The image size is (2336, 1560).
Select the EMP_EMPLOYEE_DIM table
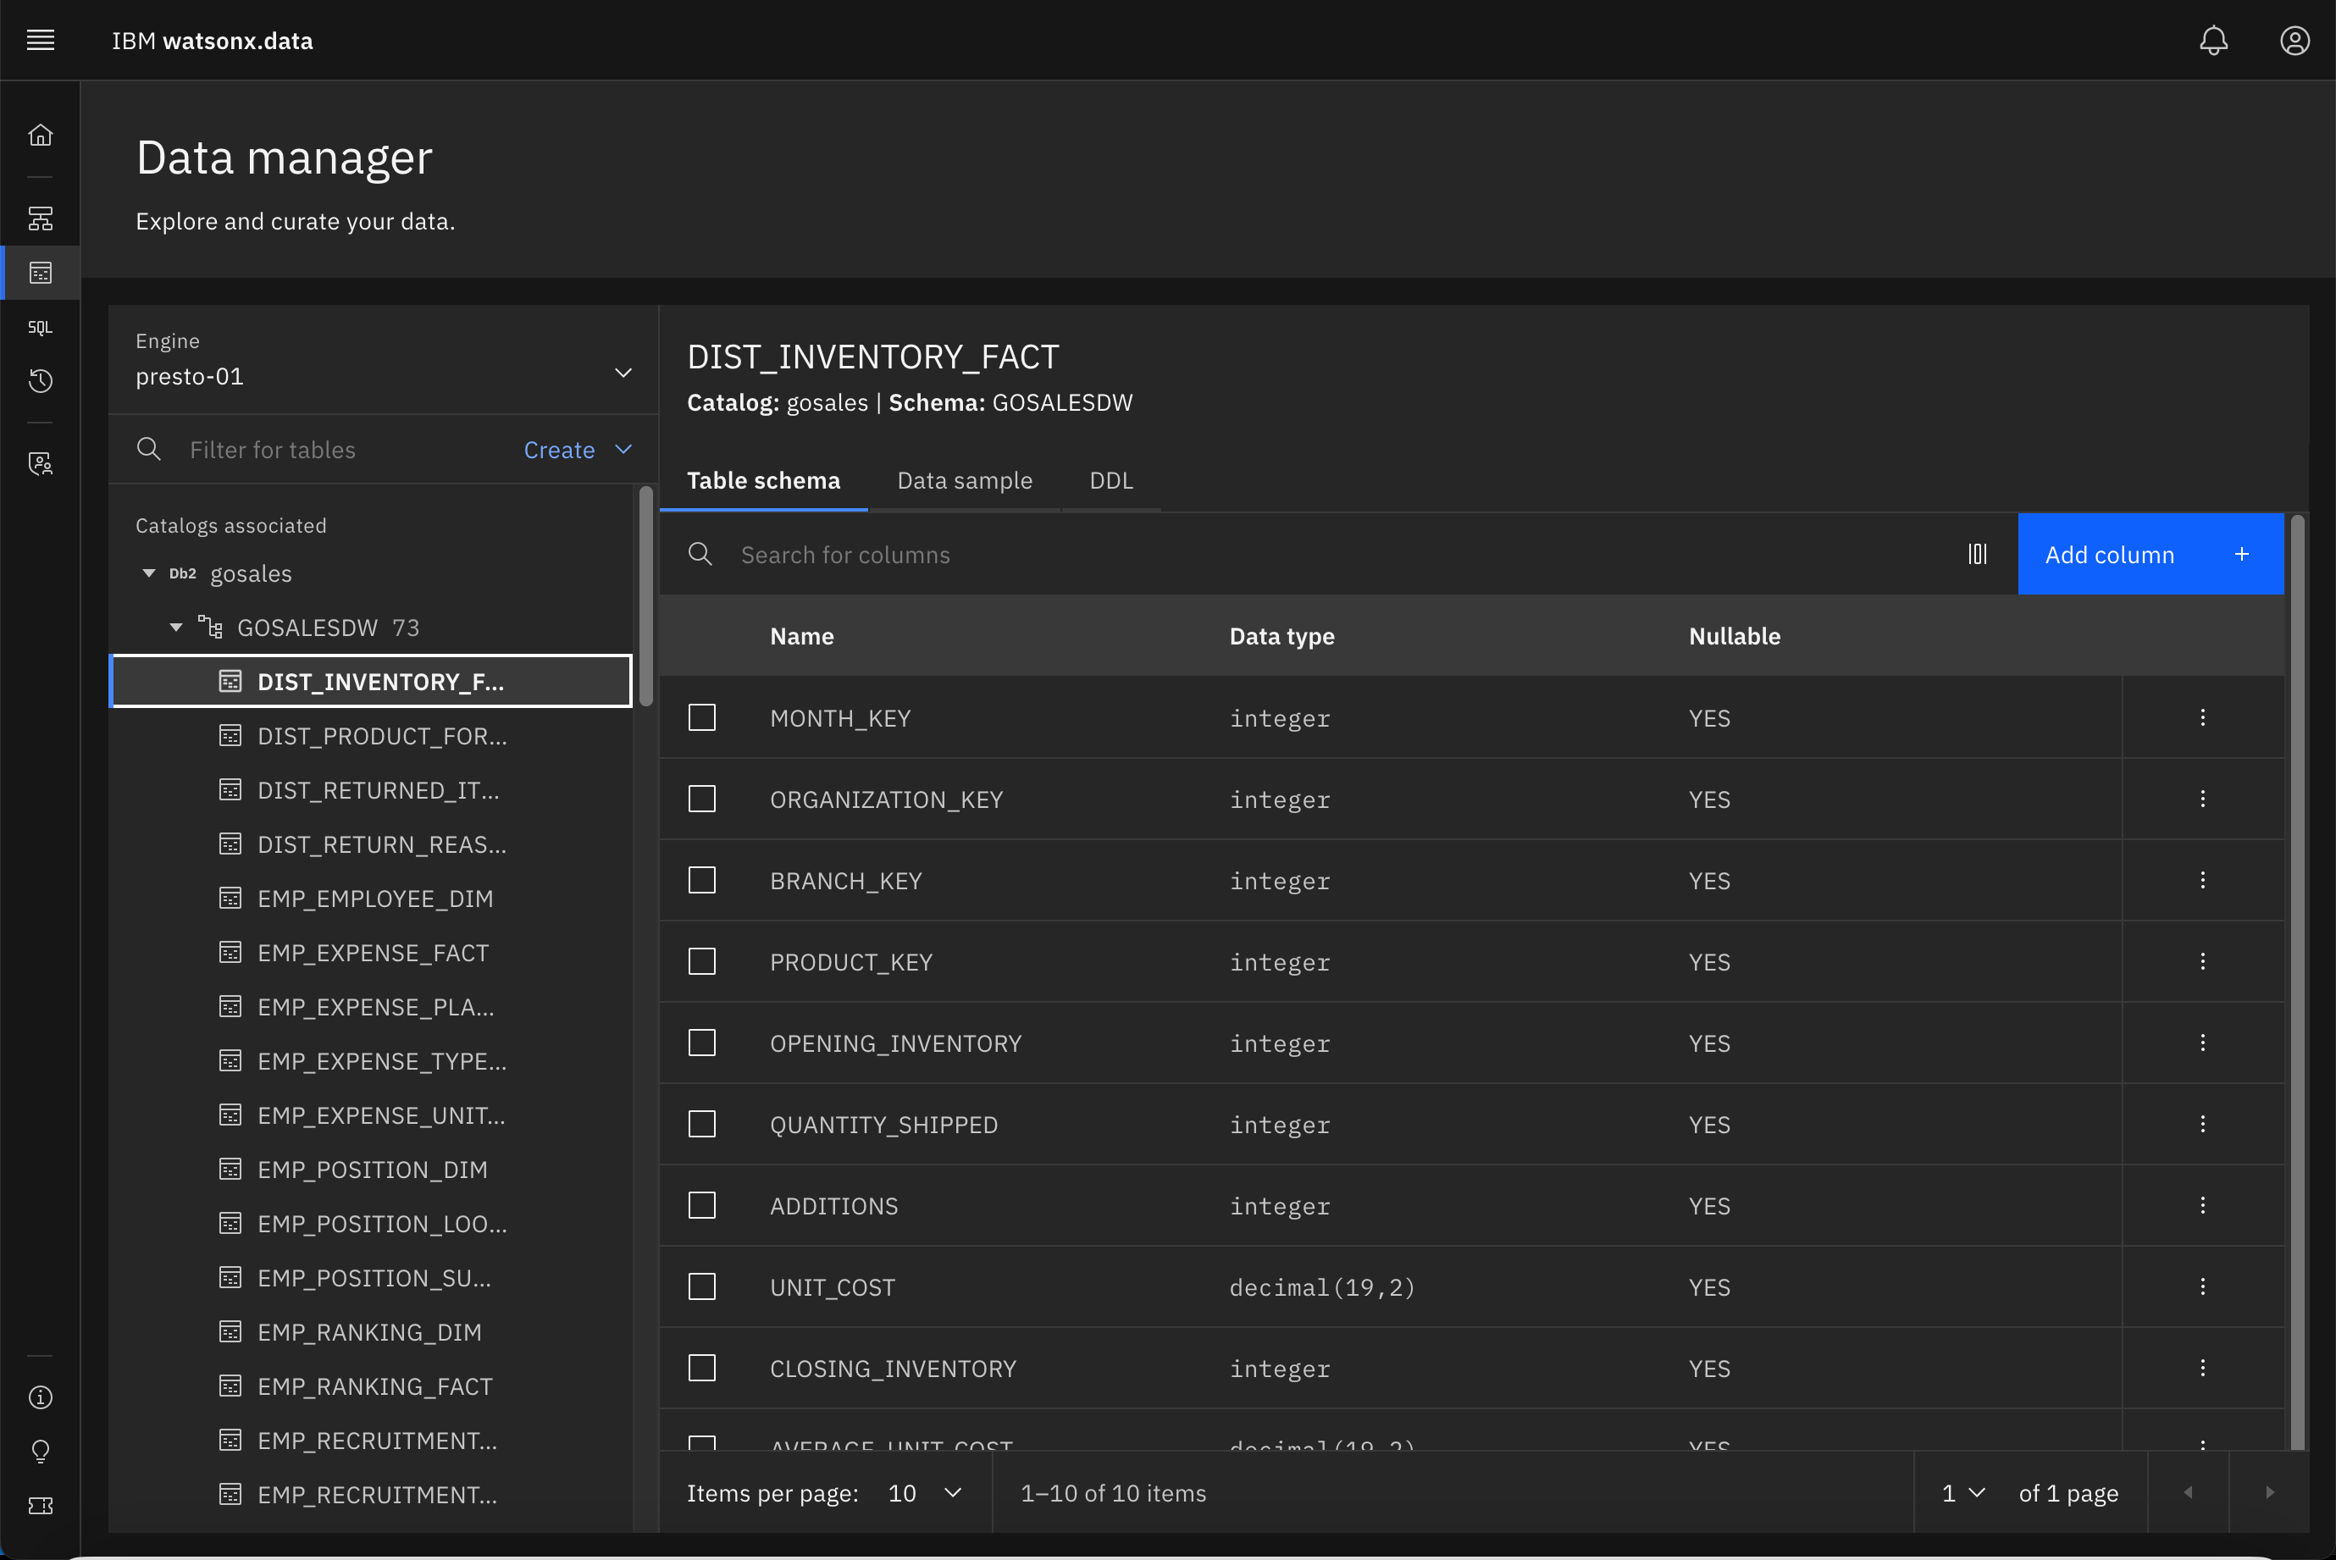point(370,899)
